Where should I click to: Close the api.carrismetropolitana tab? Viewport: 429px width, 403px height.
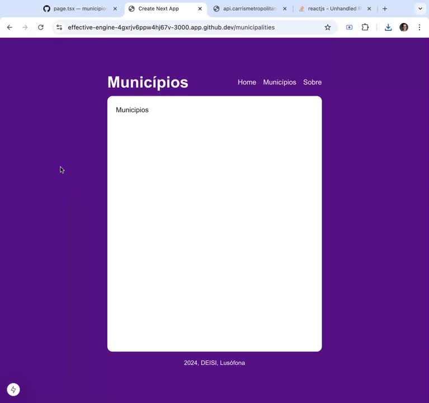click(x=285, y=9)
